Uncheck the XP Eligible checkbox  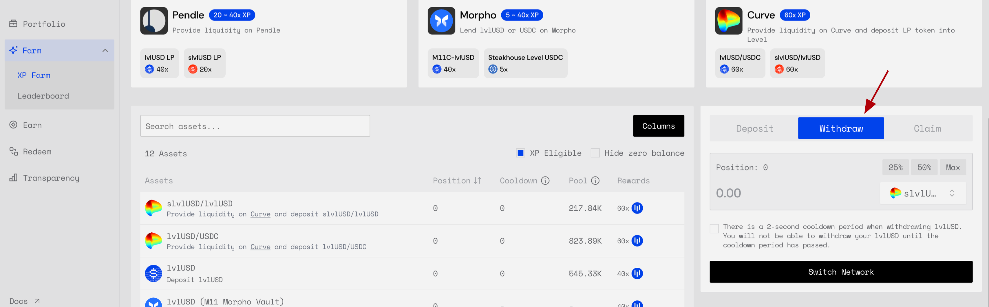[x=520, y=153]
